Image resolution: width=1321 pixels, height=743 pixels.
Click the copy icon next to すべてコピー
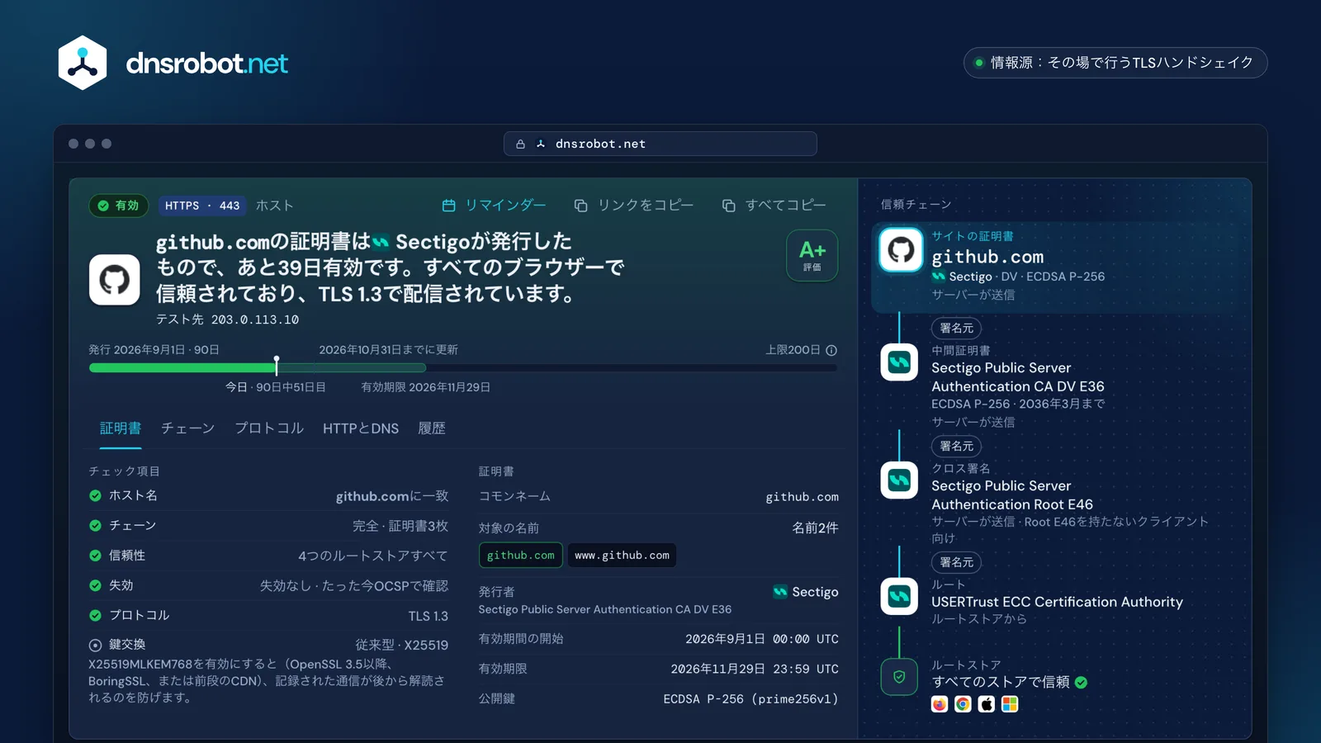729,206
